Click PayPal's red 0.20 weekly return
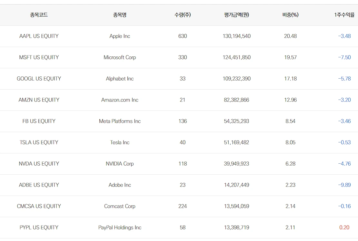 coord(344,227)
